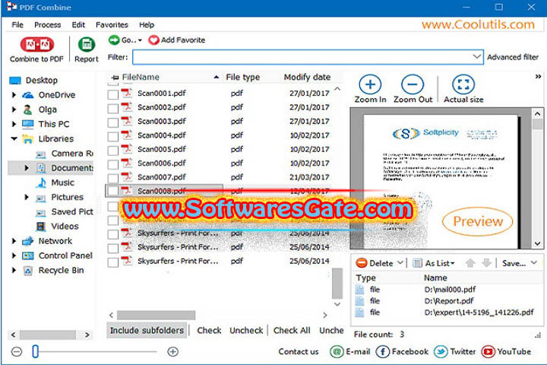Open the Report tool

pos(87,50)
